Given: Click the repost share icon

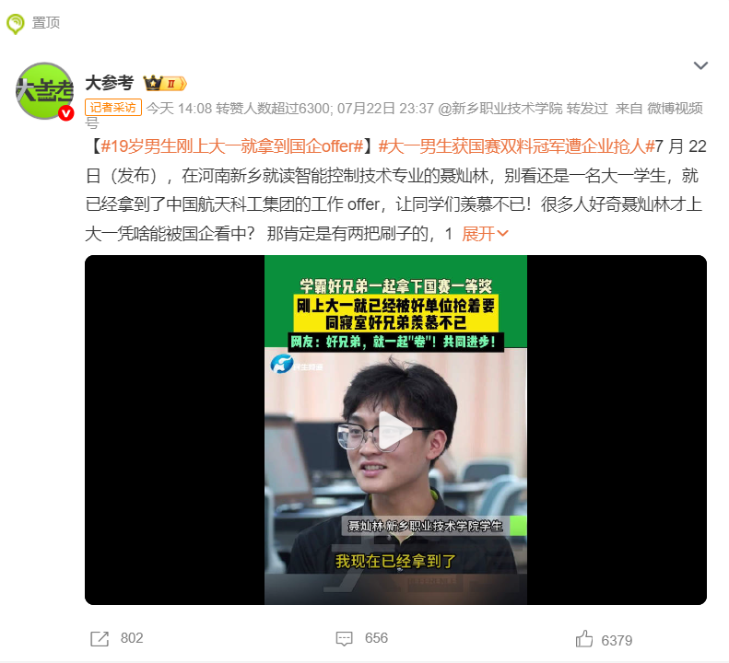Looking at the screenshot, I should coord(100,639).
